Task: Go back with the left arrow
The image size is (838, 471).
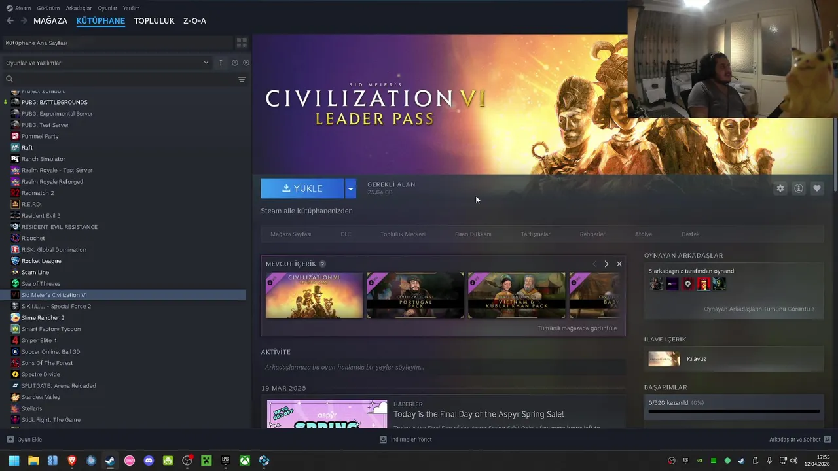Action: (10, 21)
